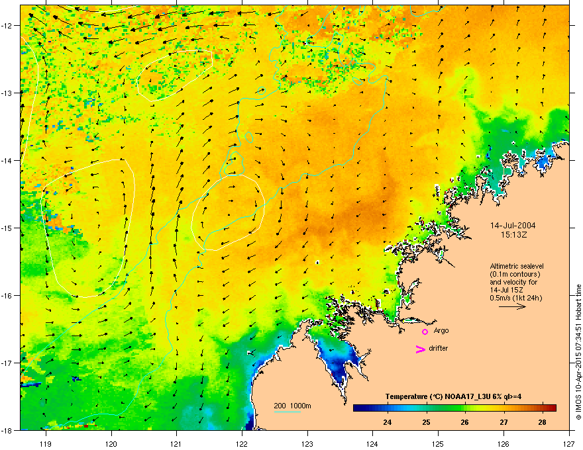Image resolution: width=583 pixels, height=450 pixels.
Task: Click the date text 14-Jul-2004
Action: tap(513, 226)
